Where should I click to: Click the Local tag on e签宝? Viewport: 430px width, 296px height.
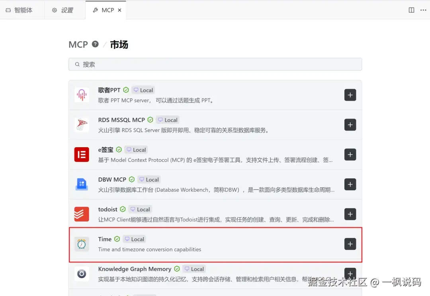[x=136, y=150]
